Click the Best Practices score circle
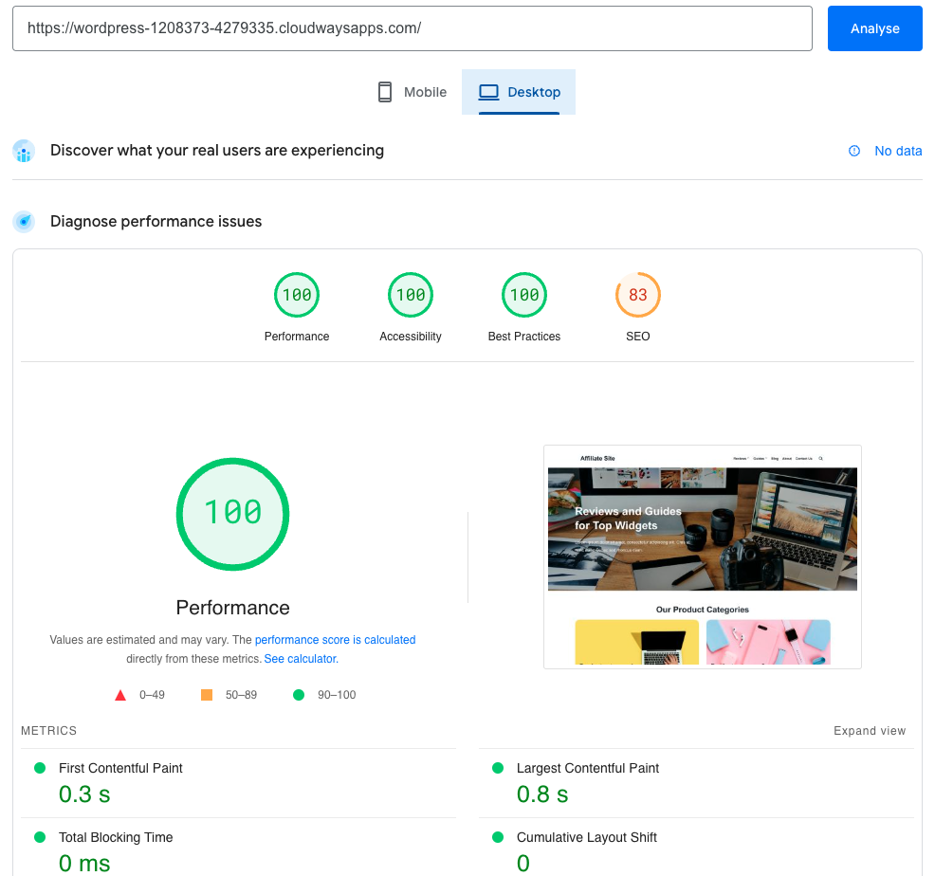Viewport: 935px width, 876px height. [523, 294]
